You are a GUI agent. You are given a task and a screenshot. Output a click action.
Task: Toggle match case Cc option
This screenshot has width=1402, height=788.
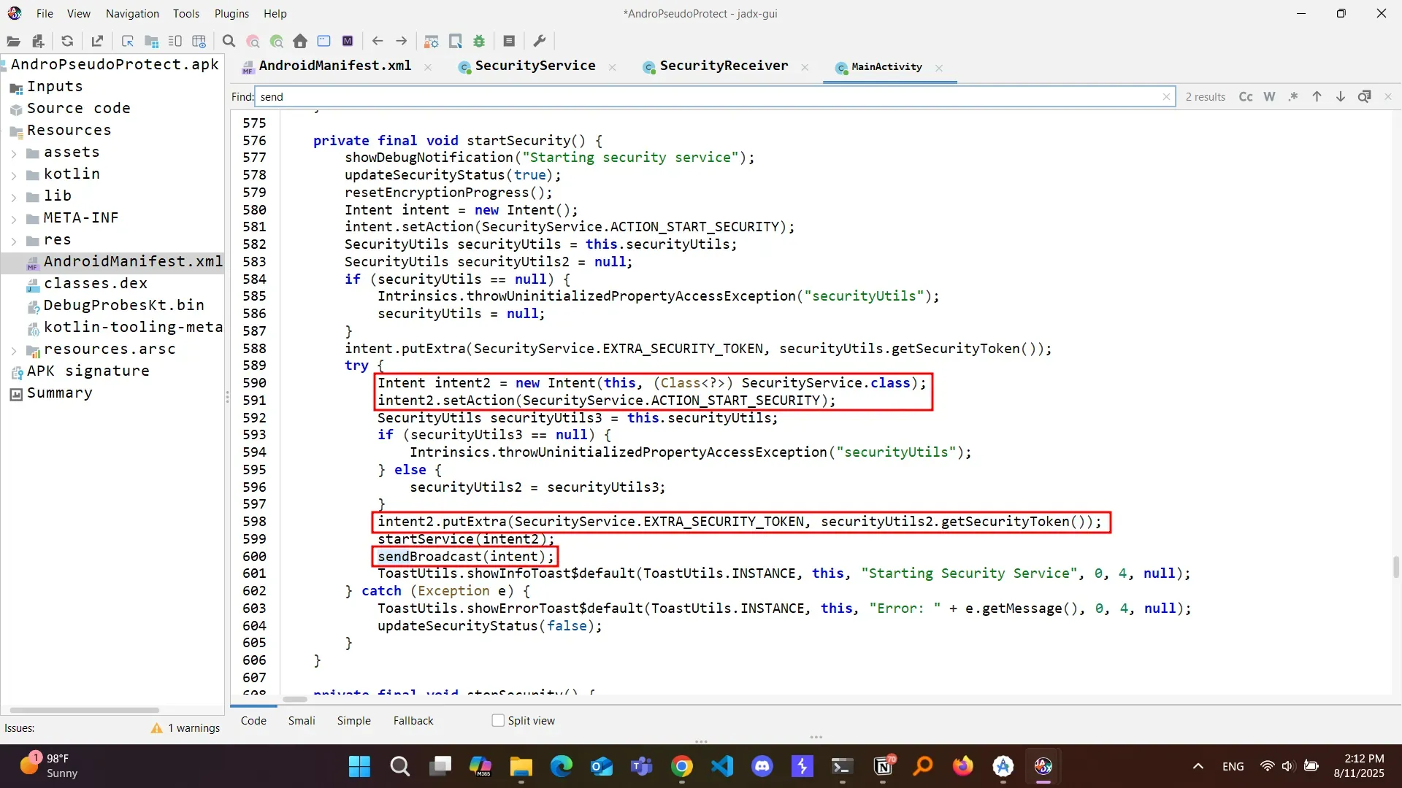pyautogui.click(x=1246, y=97)
